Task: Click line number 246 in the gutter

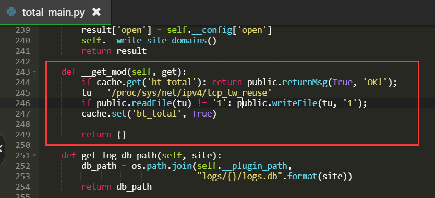Action: click(22, 103)
